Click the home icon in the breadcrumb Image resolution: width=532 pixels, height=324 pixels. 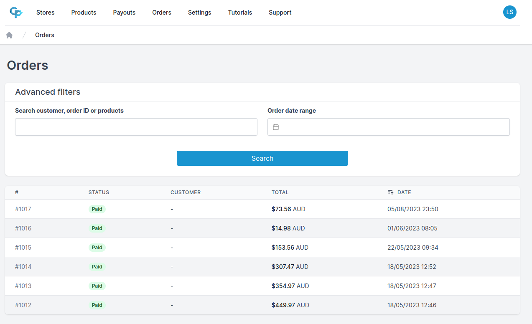9,35
